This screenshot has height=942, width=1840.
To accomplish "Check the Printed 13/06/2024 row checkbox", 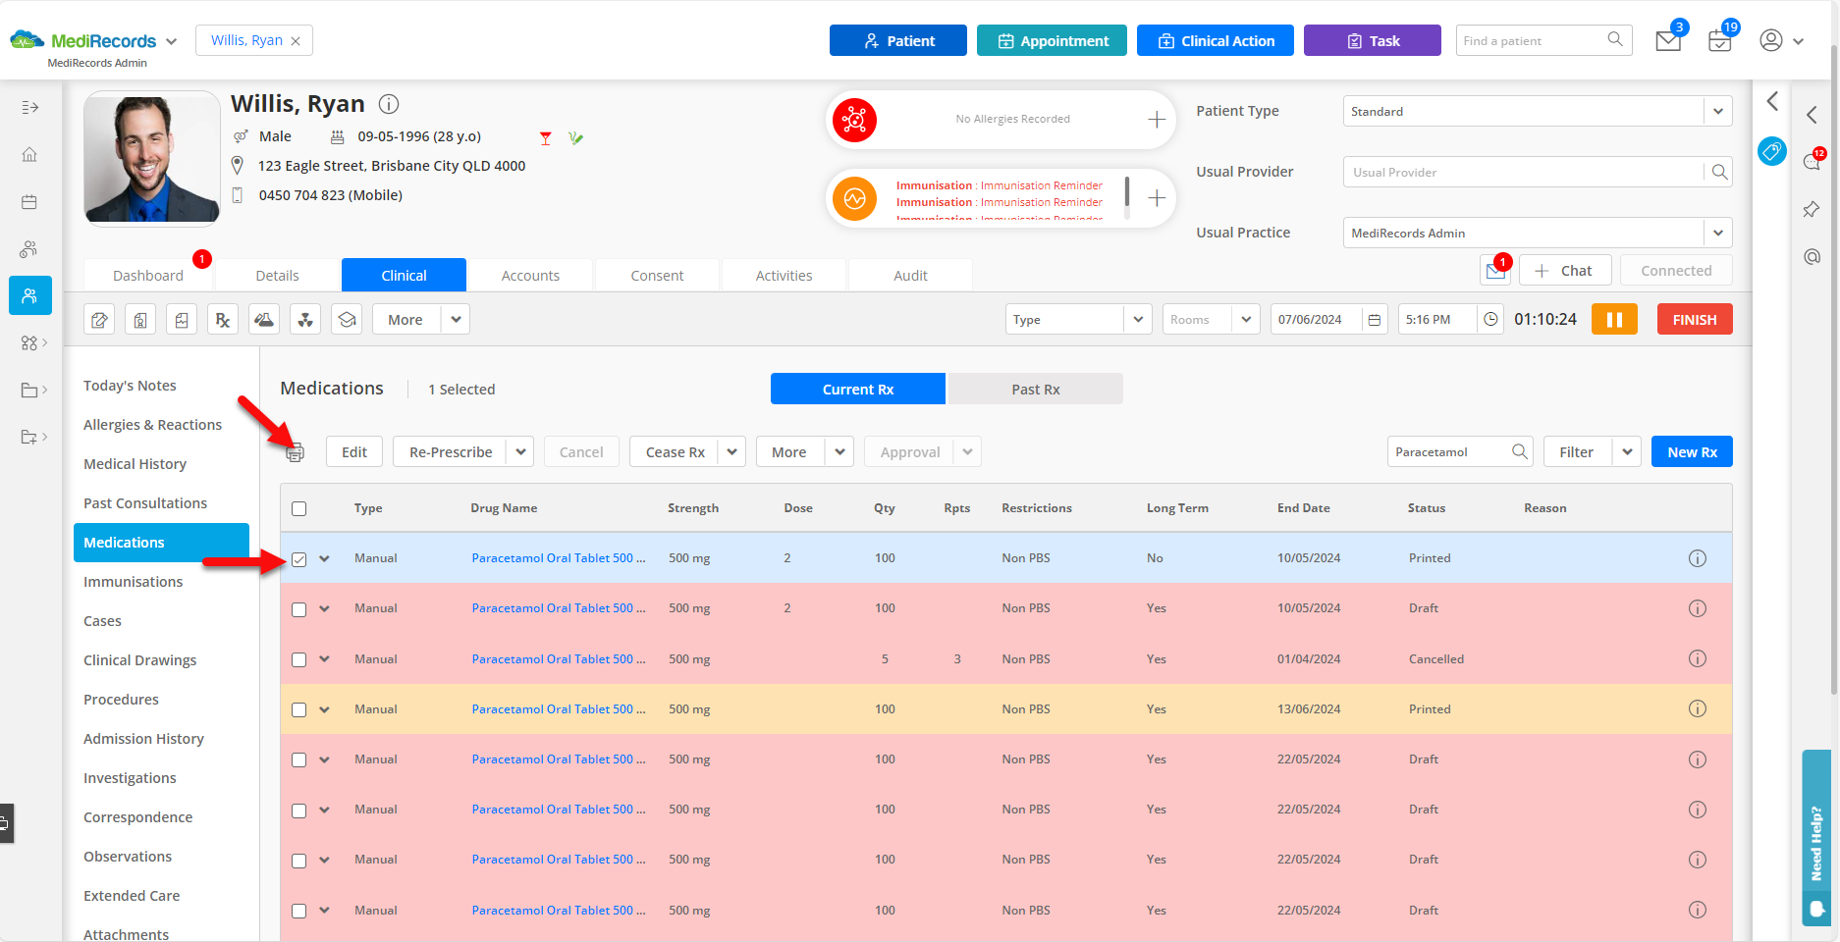I will (299, 709).
